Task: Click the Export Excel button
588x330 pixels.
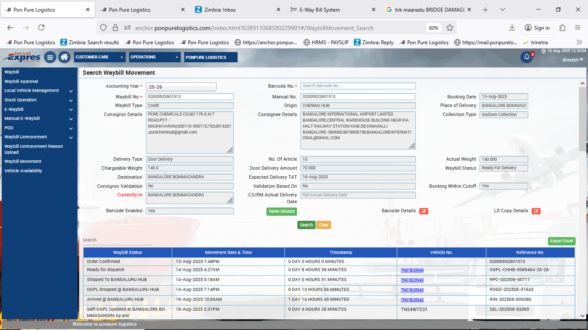Action: pos(561,241)
